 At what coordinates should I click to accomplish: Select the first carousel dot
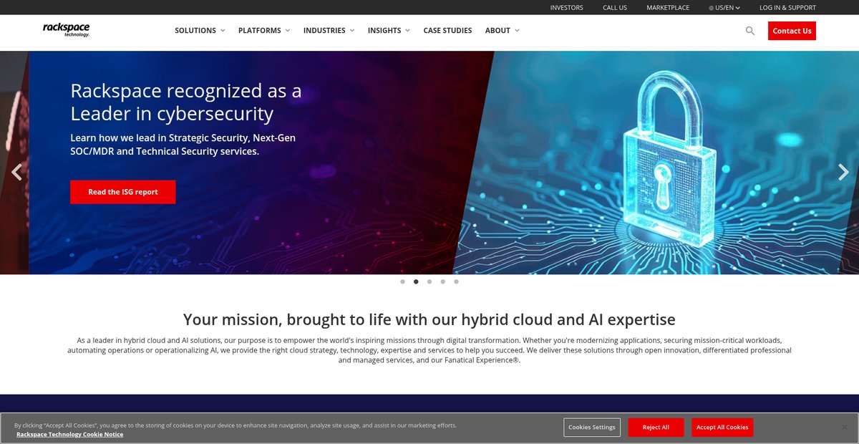click(x=402, y=281)
